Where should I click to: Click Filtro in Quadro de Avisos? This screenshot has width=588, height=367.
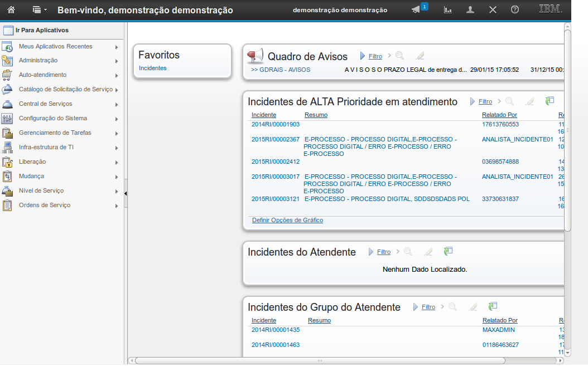375,56
